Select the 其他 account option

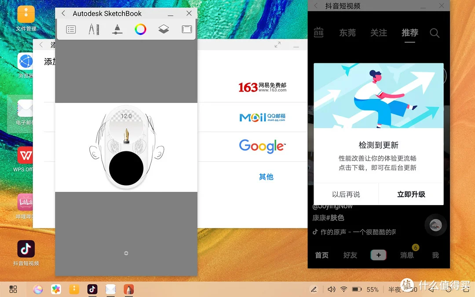click(x=266, y=177)
